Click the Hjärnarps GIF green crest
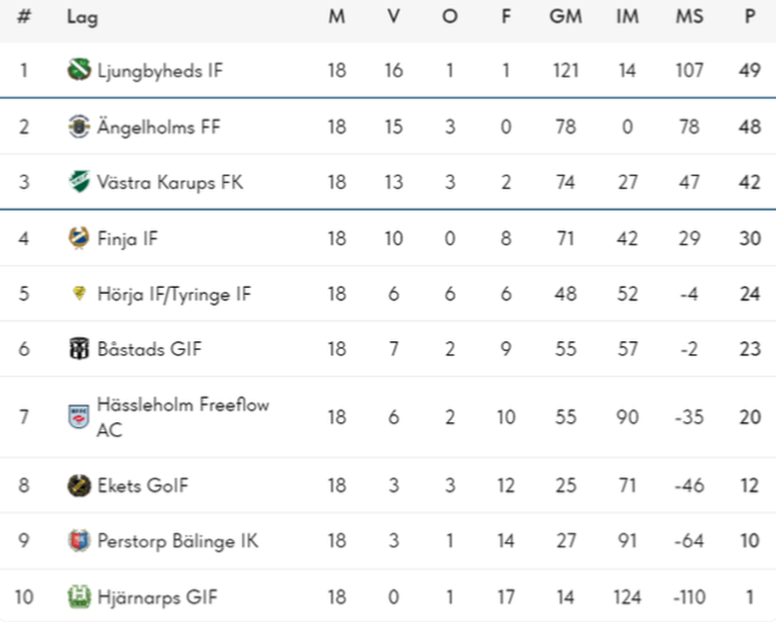Screen dimensions: 776x622 click(79, 597)
